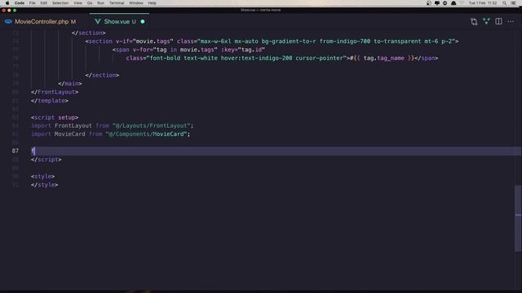Open the File menu
Viewport: 522px width, 293px height.
click(33, 3)
